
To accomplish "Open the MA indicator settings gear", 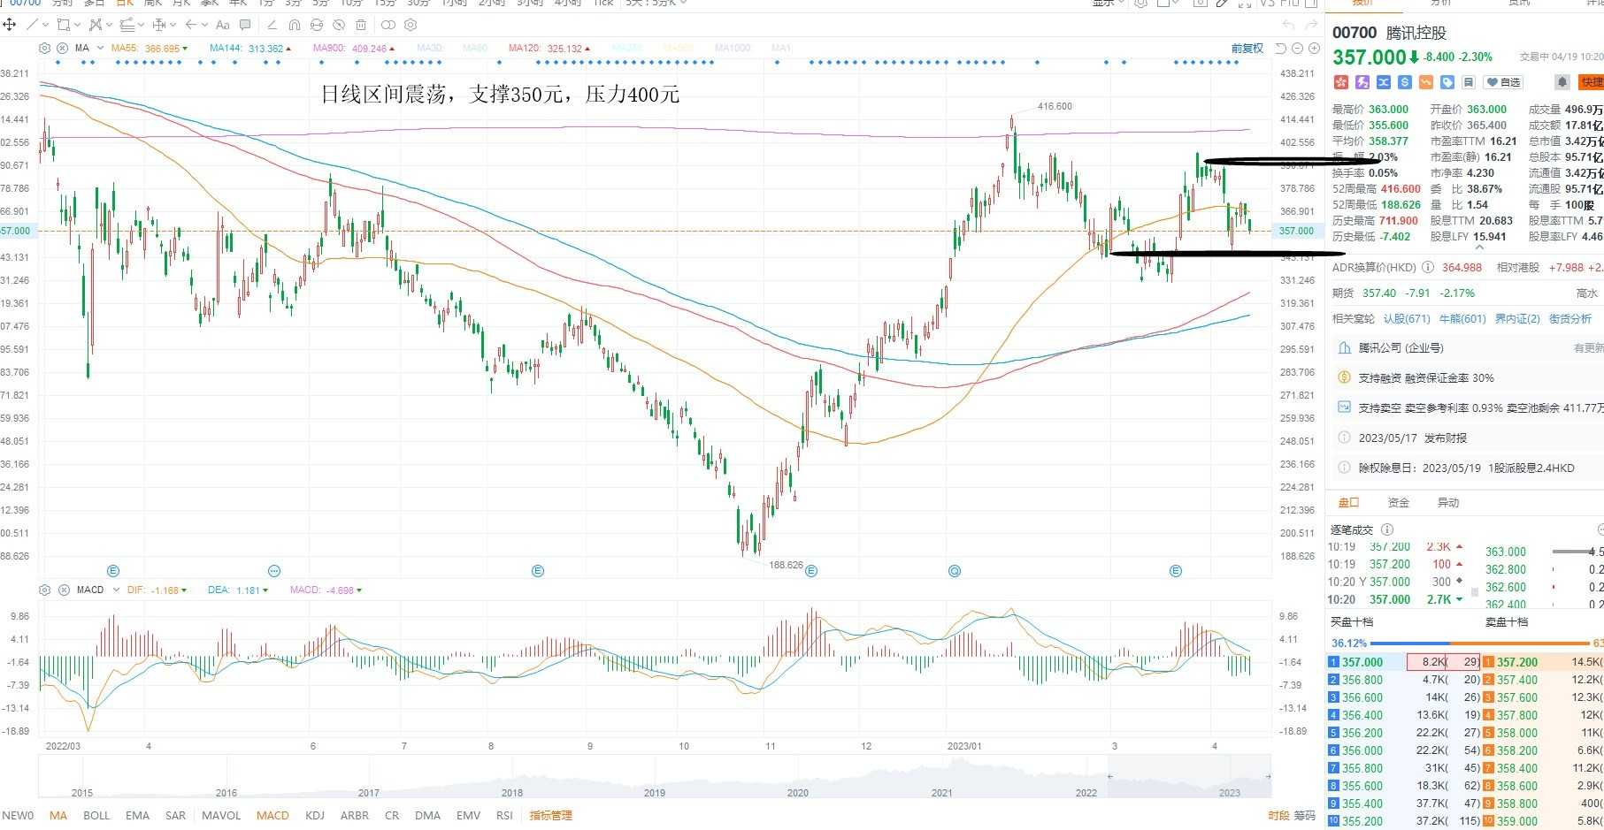I will coord(45,48).
